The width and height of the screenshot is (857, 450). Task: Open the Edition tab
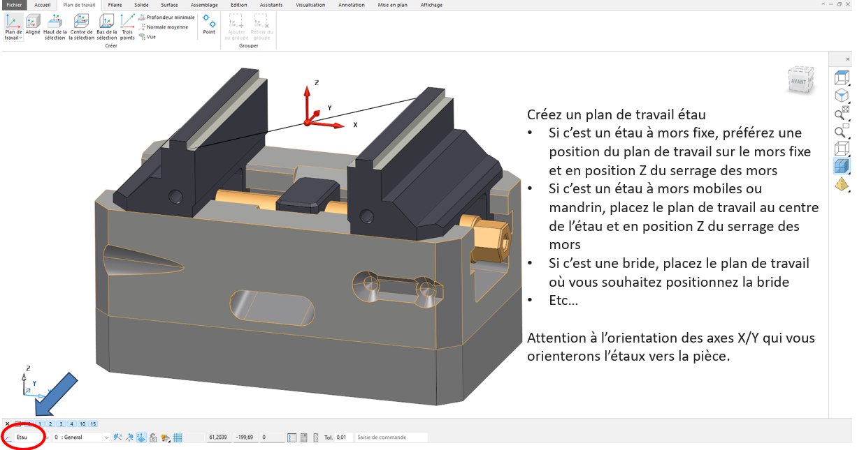[239, 5]
